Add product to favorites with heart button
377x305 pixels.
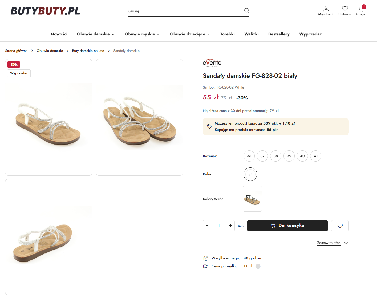tap(340, 226)
